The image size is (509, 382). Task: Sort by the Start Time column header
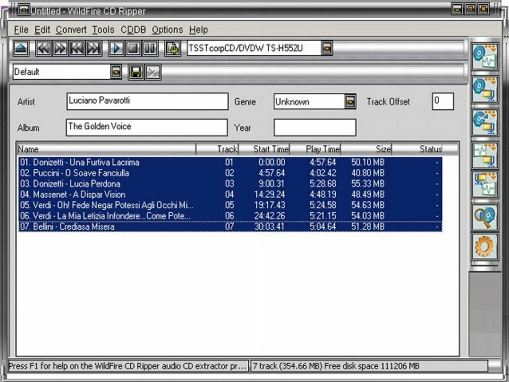coord(264,149)
